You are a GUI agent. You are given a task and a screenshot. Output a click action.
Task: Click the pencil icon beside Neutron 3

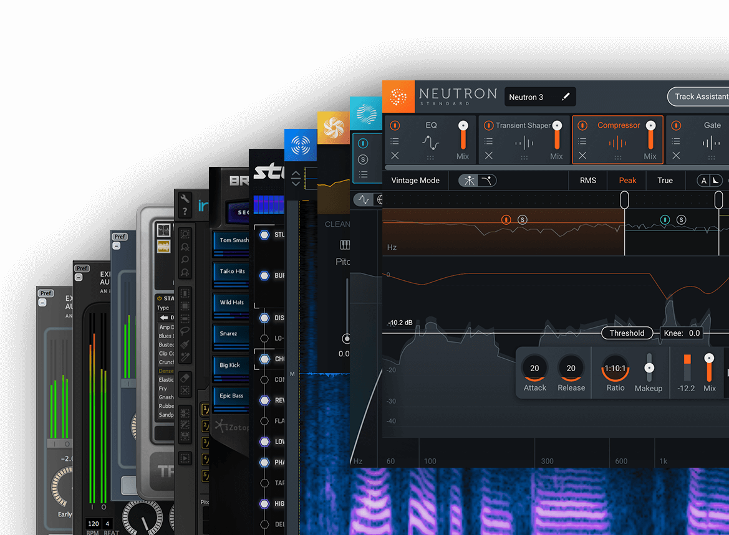566,97
